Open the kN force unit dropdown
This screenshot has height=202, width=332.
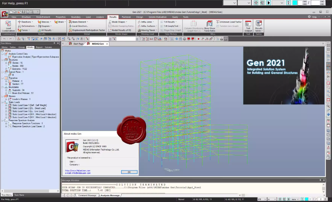click(262, 199)
